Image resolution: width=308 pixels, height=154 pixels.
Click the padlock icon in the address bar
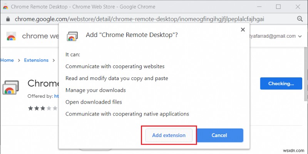(x=8, y=19)
